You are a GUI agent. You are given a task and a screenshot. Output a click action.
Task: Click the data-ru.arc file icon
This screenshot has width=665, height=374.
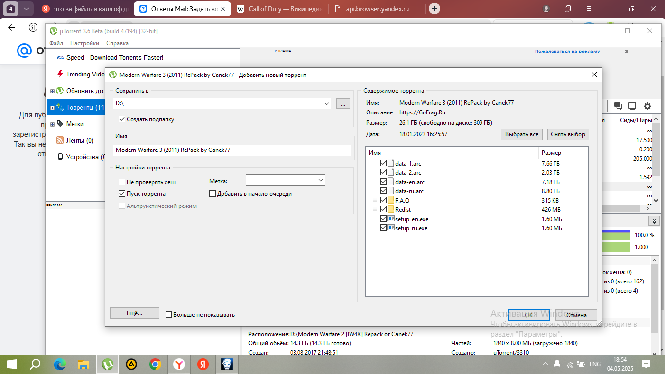click(390, 191)
